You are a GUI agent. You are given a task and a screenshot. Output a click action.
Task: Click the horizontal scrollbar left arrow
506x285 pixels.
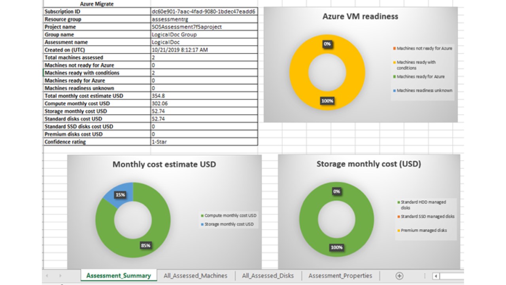pyautogui.click(x=435, y=276)
